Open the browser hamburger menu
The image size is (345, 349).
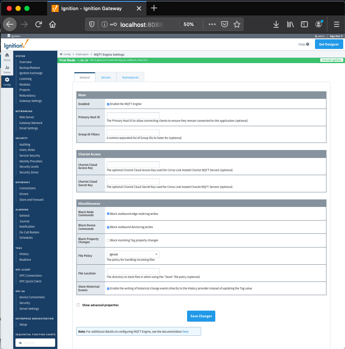(337, 24)
